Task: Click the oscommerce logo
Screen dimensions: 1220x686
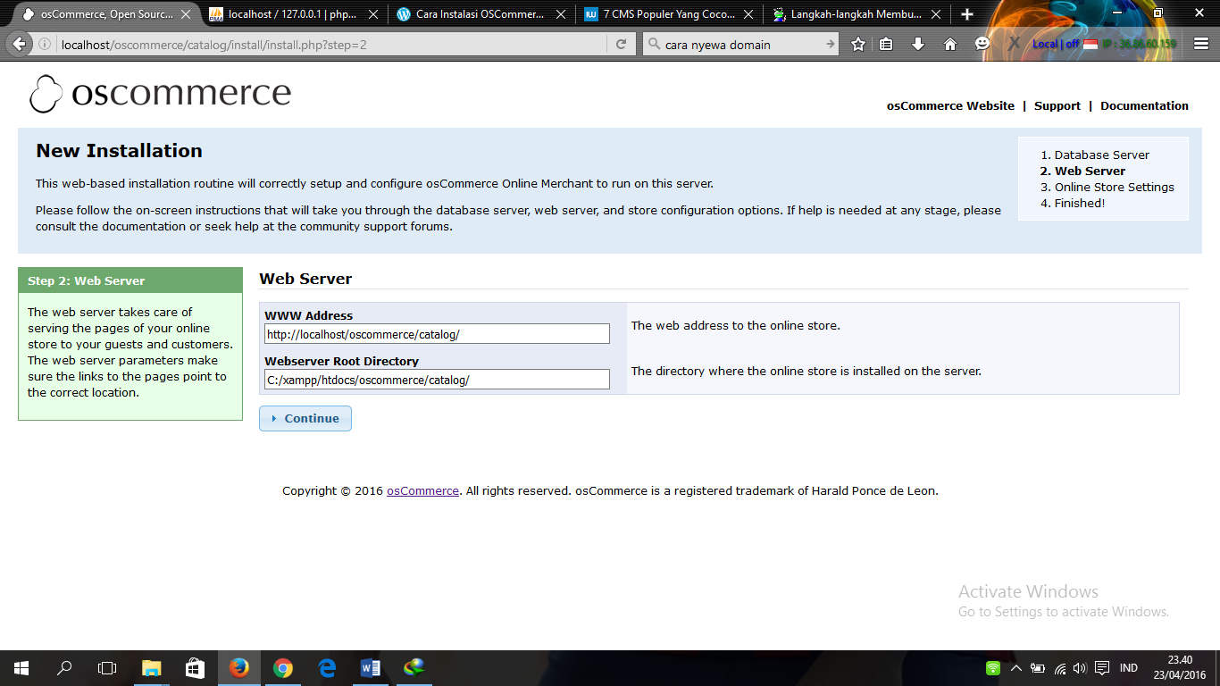Action: pos(160,94)
